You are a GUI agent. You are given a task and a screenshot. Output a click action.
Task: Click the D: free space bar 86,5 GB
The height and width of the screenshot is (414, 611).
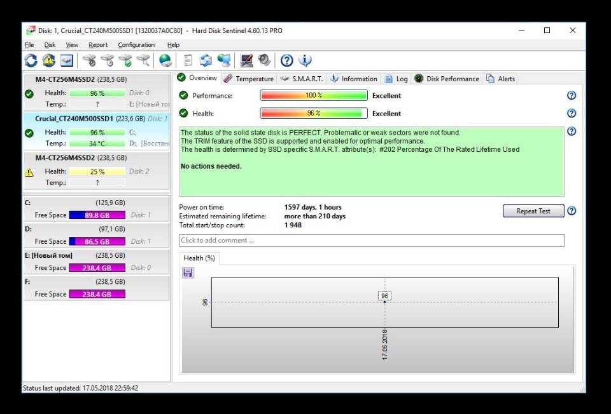[97, 241]
